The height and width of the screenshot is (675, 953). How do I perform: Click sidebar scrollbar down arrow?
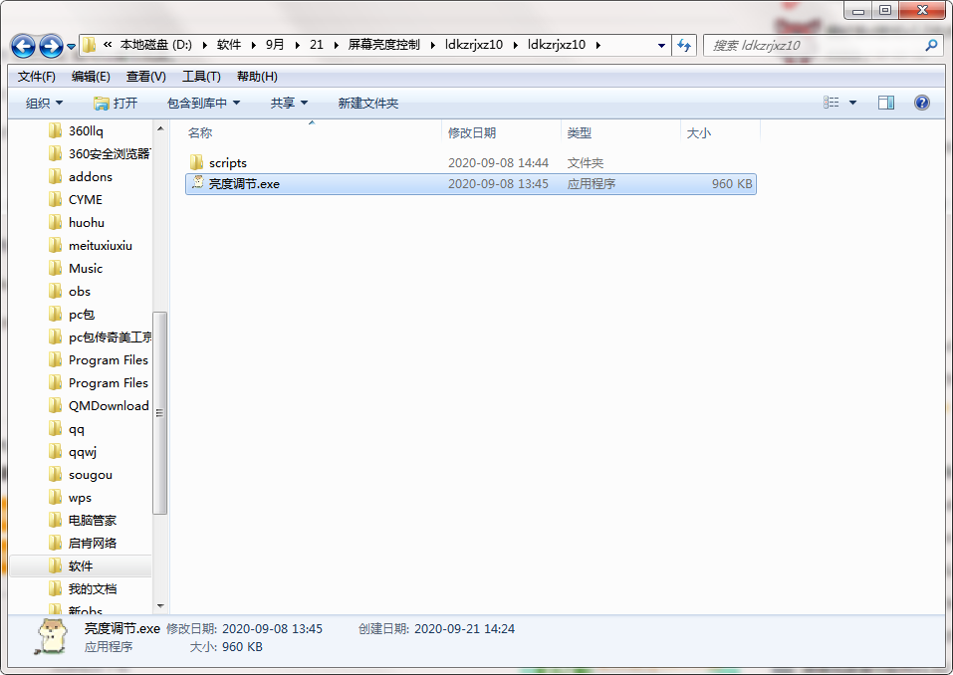coord(160,605)
